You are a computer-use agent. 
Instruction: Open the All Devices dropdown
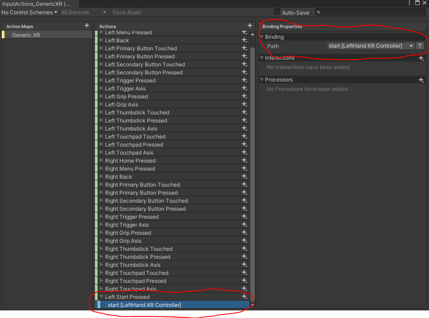(84, 12)
